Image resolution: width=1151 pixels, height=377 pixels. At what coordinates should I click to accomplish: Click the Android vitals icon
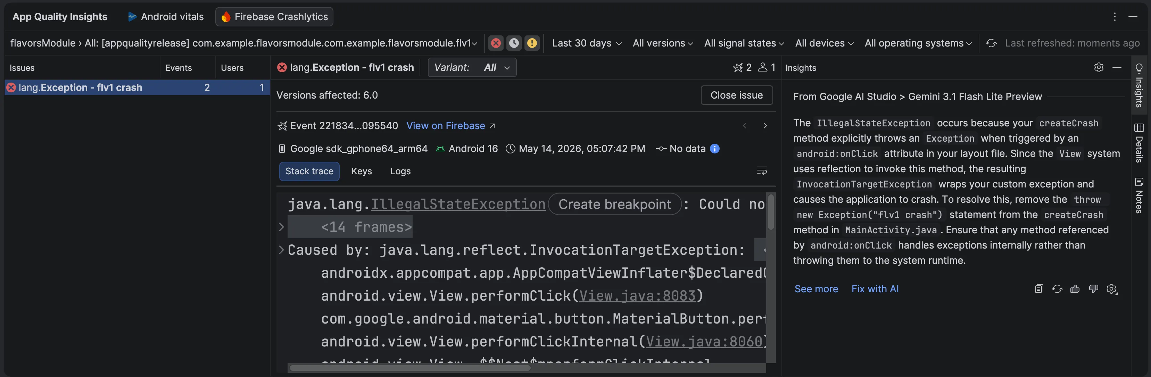click(132, 17)
